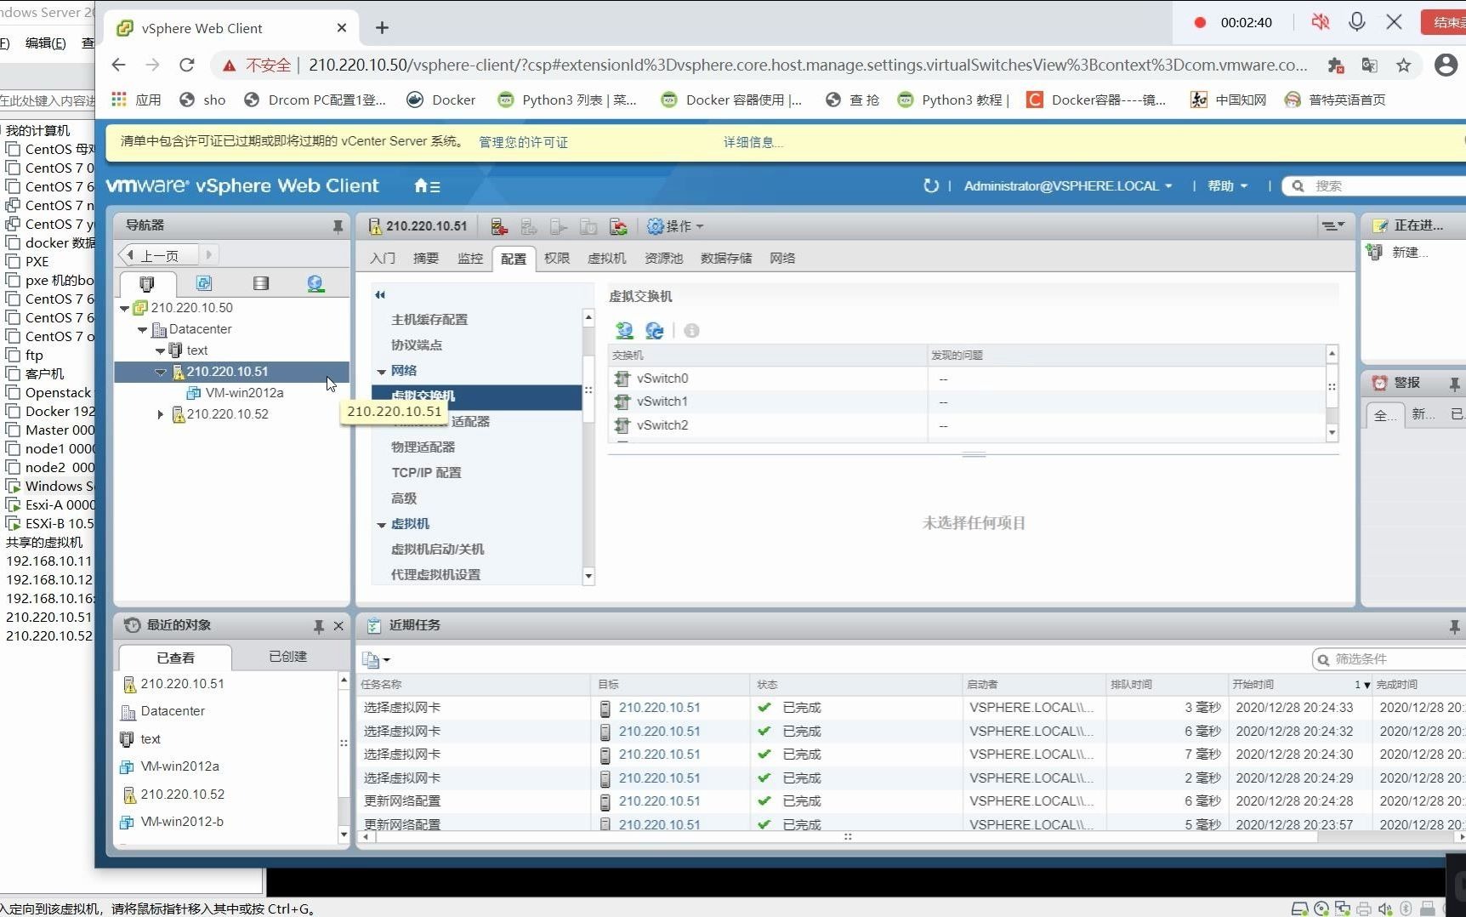This screenshot has height=917, width=1466.
Task: Collapse the Datacenter tree node
Action: [x=143, y=329]
